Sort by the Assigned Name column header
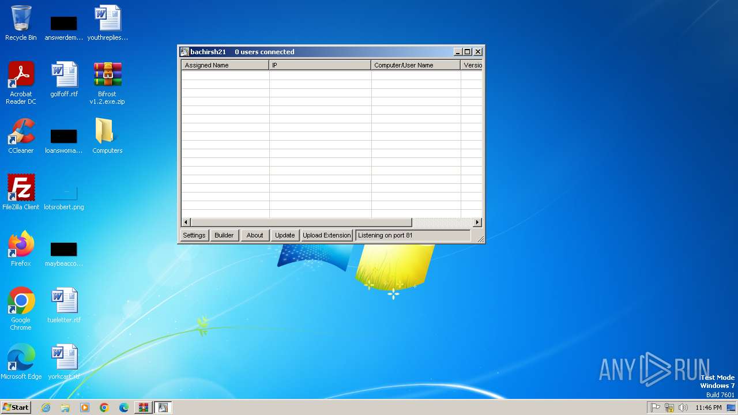The height and width of the screenshot is (415, 738). tap(225, 65)
